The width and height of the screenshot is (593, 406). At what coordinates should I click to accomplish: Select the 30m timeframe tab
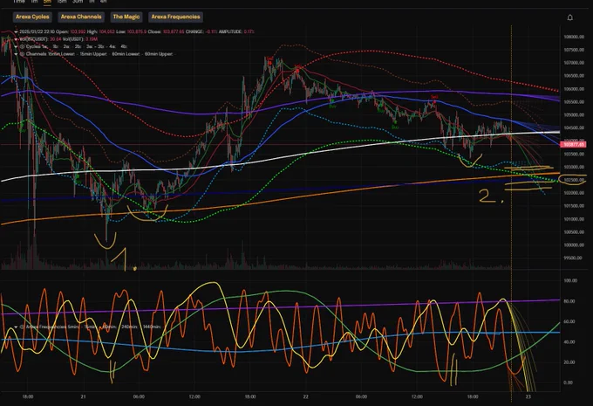(x=77, y=2)
